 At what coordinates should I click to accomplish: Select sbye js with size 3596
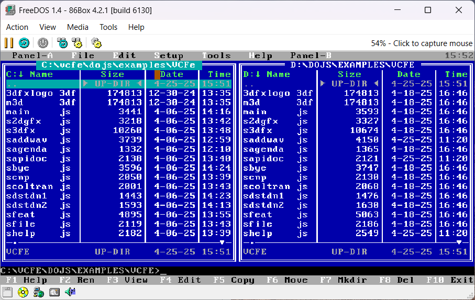point(118,168)
